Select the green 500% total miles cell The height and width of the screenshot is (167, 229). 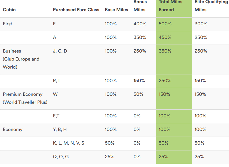165,24
